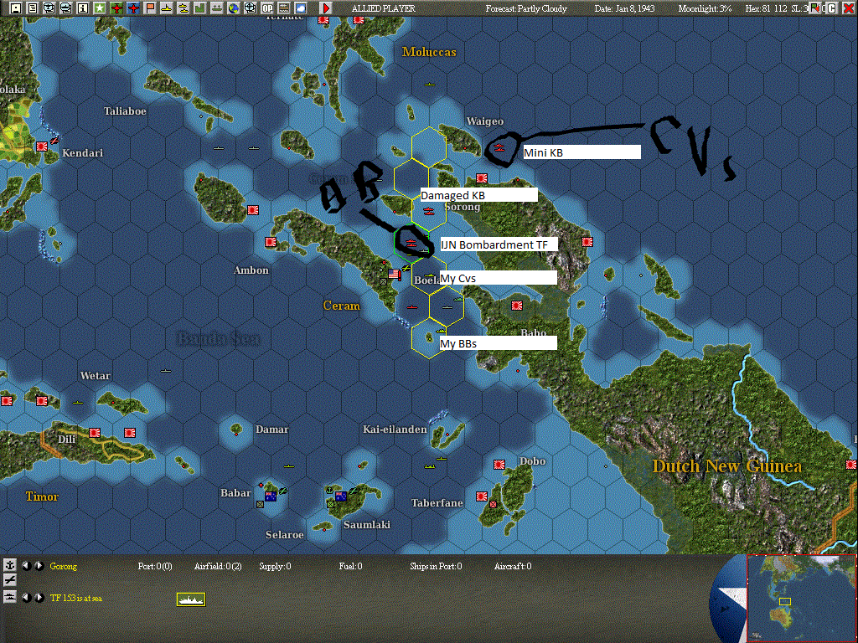Click the crosshair target toolbar icon

[x=250, y=8]
